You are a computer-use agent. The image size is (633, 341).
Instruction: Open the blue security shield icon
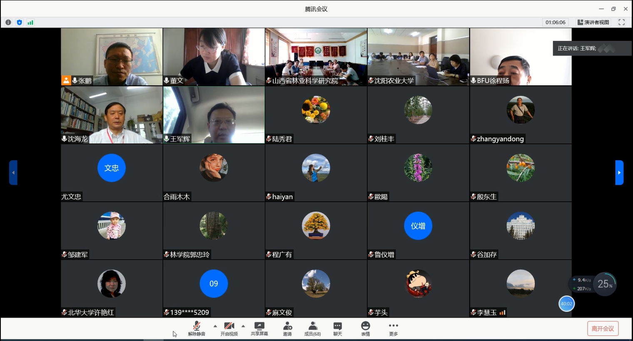point(19,23)
